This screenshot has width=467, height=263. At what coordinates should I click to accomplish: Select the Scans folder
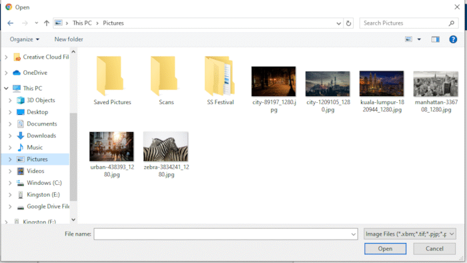coord(166,80)
